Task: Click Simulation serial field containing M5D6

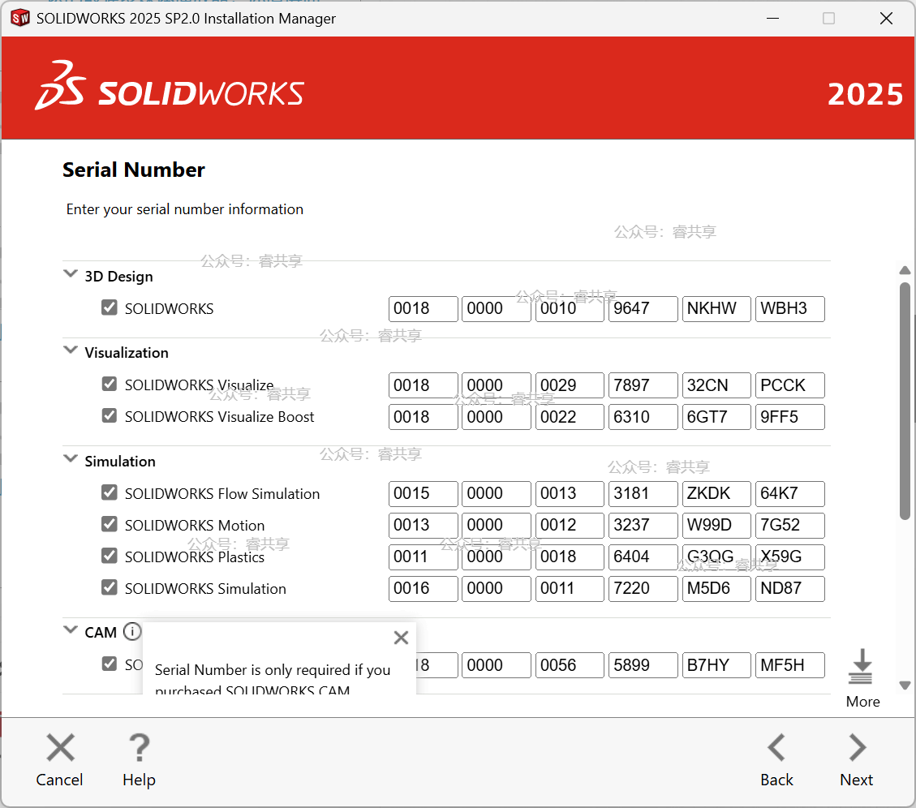Action: point(716,589)
